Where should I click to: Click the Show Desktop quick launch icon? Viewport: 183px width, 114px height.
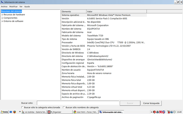click(x=11, y=112)
